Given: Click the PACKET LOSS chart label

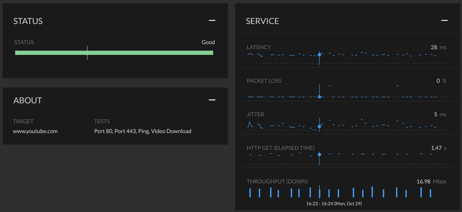Looking at the screenshot, I should (x=264, y=81).
